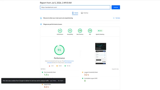Switch to the Mobile tab
Viewport: 160px width, 90px height.
[75, 13]
